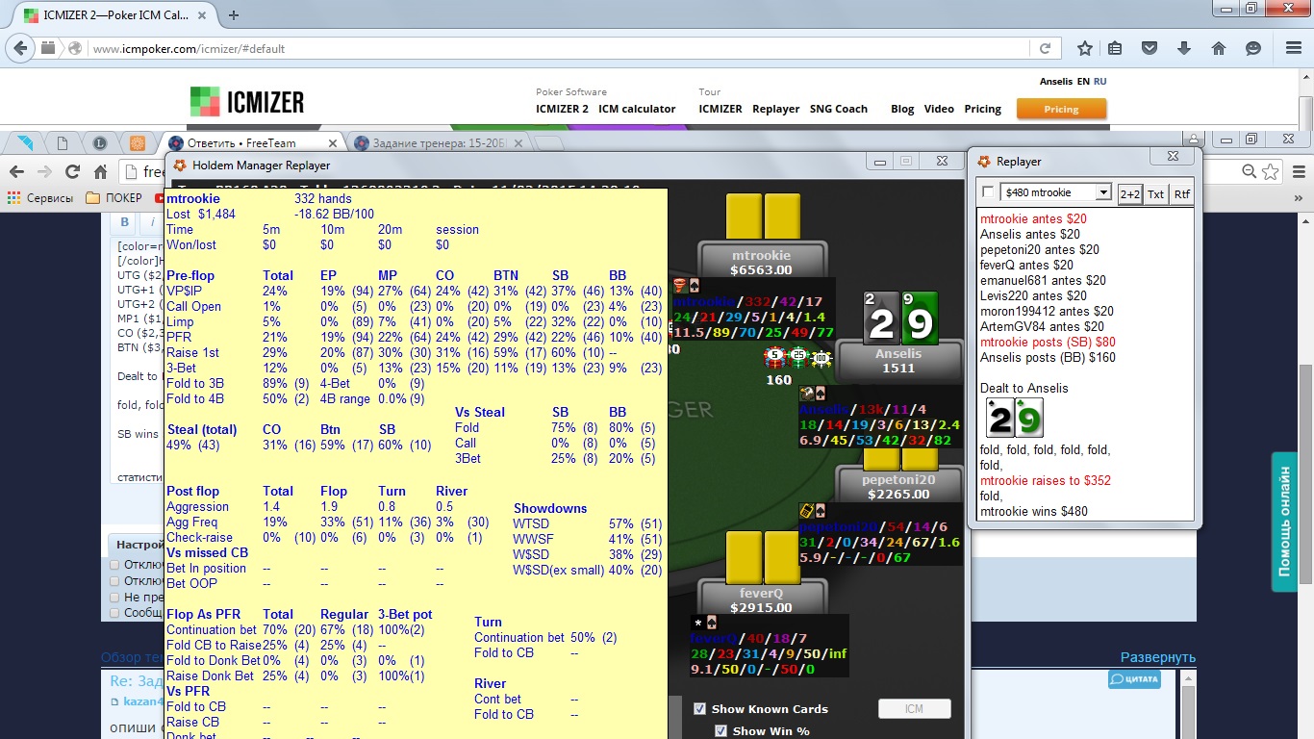Screen dimensions: 1314x739
Task: Click the Chrome zoom magnifier icon
Action: (1249, 171)
